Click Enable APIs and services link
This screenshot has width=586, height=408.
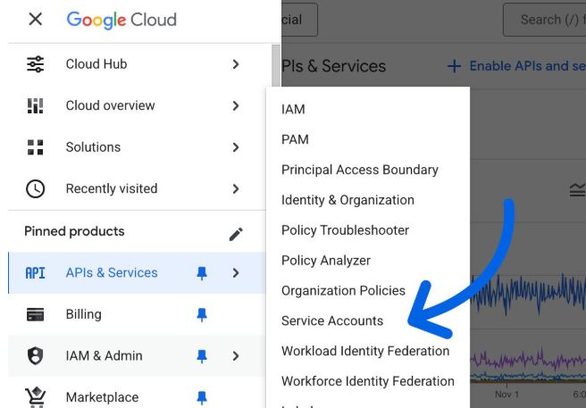coord(516,66)
